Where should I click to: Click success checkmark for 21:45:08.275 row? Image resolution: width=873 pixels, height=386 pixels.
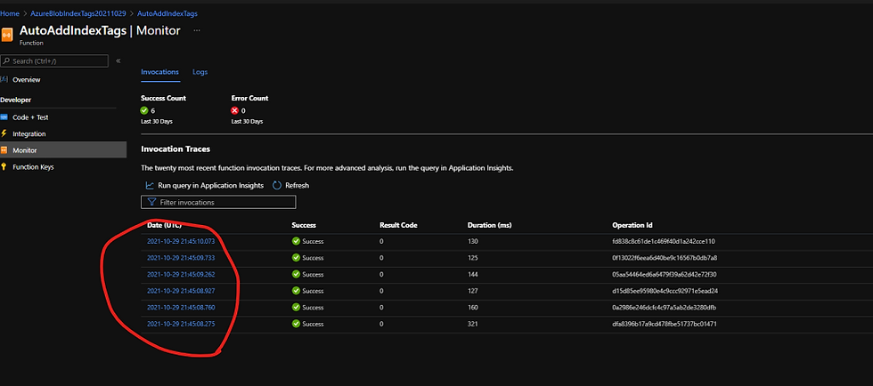tap(296, 324)
